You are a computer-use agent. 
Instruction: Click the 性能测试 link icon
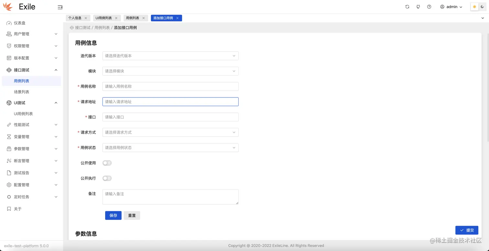pos(9,125)
